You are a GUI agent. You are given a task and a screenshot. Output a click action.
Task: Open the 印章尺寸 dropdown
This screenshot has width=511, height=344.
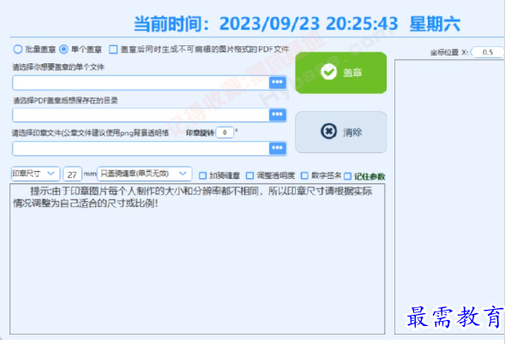(x=35, y=174)
